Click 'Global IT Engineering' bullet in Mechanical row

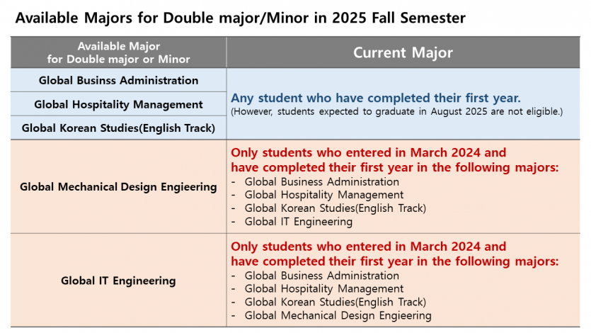point(299,222)
